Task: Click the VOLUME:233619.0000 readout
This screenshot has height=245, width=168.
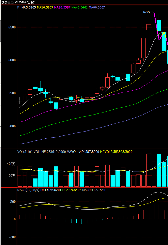Action: (50, 151)
